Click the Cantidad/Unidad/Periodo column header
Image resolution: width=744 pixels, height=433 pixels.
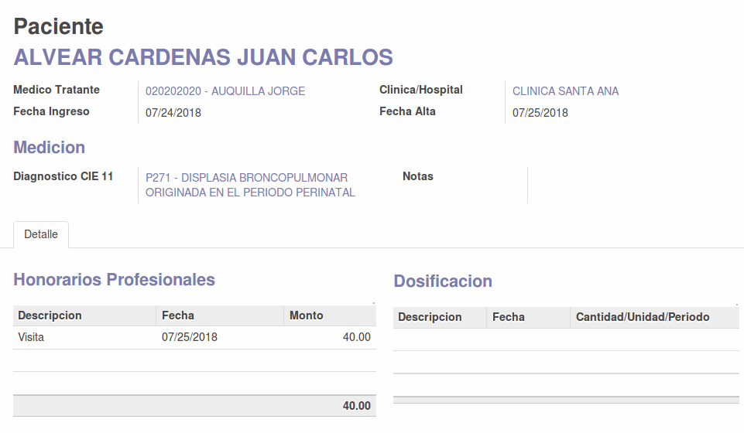643,317
